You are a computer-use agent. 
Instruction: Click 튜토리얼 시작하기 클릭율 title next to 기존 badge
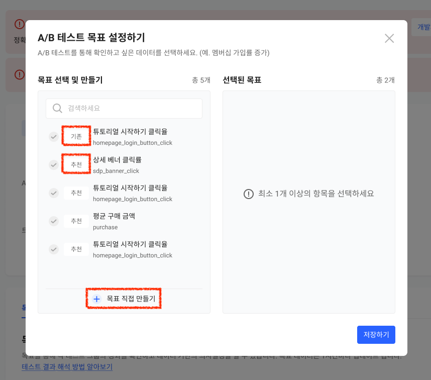pos(130,132)
